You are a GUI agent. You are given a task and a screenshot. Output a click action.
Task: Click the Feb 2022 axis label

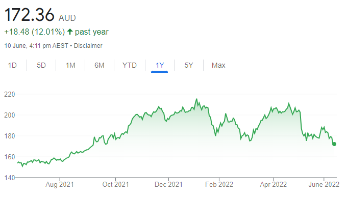(x=219, y=184)
